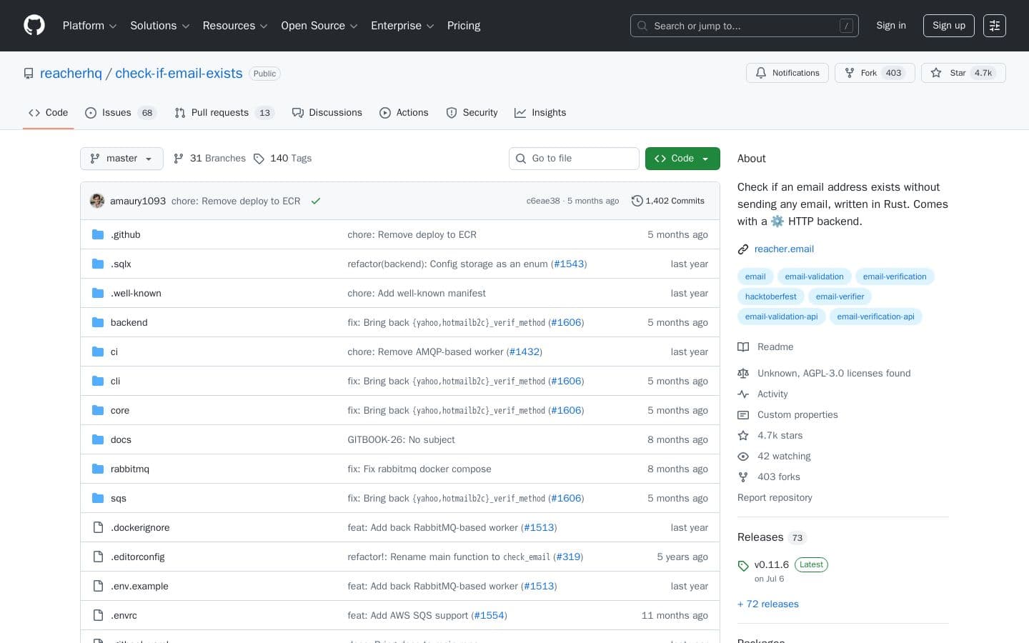
Task: Star the repository via the star icon
Action: (x=936, y=73)
